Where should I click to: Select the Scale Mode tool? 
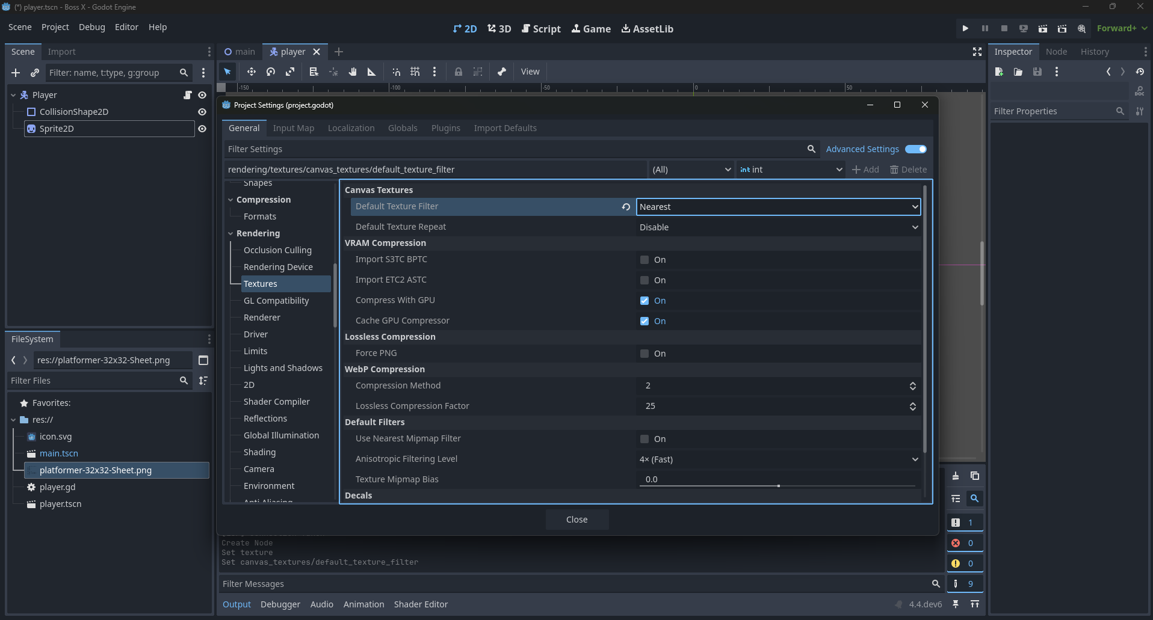290,72
